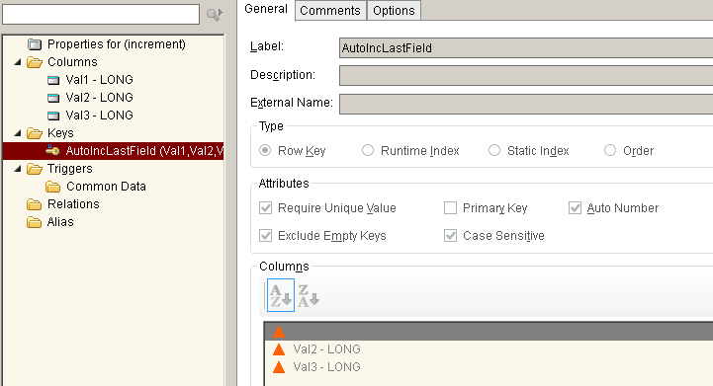Viewport: 713px width, 386px height.
Task: Select 'Val3 - LONG' in the tree
Action: pyautogui.click(x=99, y=116)
